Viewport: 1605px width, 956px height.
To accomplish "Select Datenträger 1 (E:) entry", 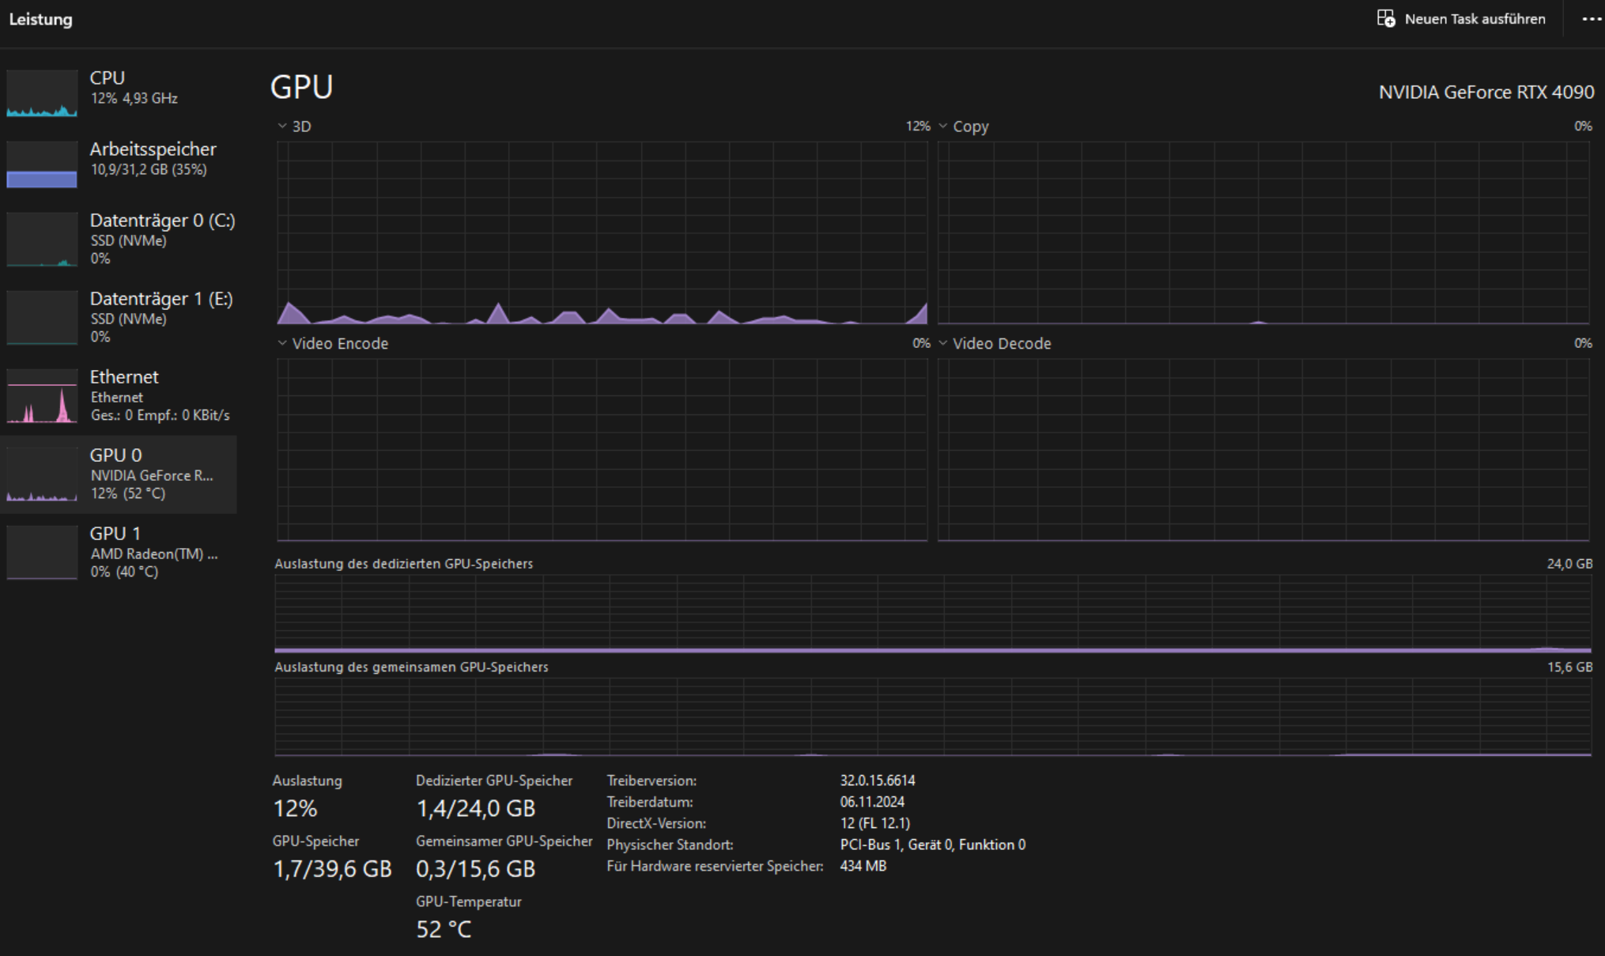I will click(119, 317).
